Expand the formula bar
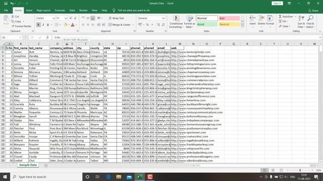This screenshot has width=323, height=181. pos(320,37)
